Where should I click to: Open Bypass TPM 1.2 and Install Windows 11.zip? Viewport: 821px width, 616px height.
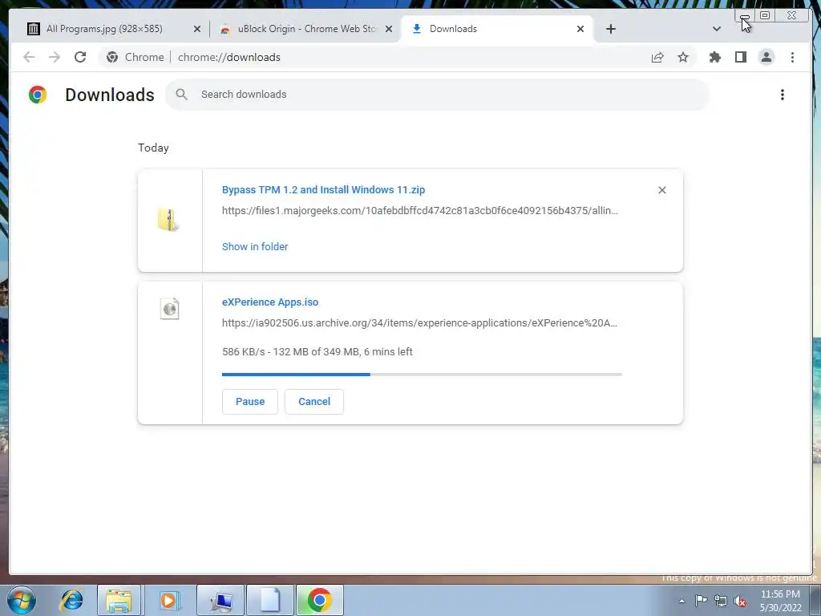(x=323, y=189)
